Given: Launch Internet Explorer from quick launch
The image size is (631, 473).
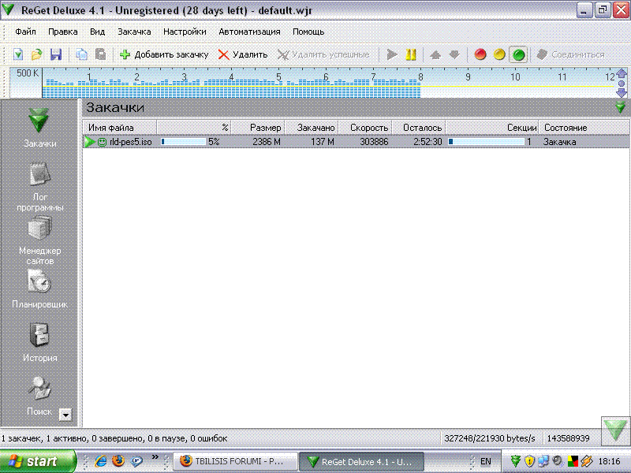Looking at the screenshot, I should point(100,461).
